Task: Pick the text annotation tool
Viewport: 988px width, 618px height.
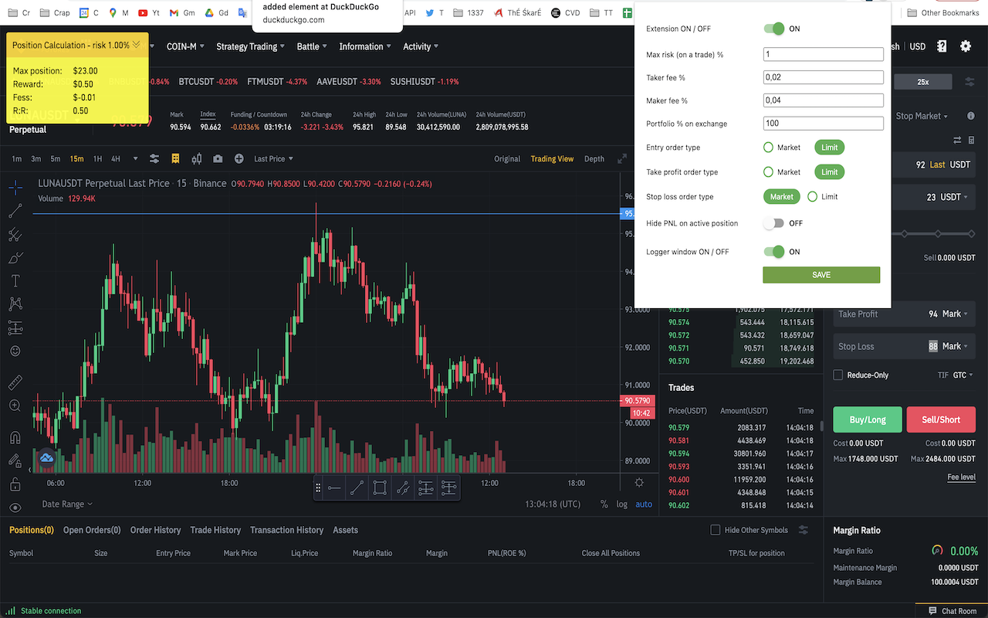Action: click(15, 280)
